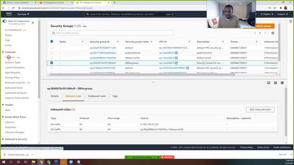
Task: Switch to the Outbound rules tab
Action: [x=97, y=96]
